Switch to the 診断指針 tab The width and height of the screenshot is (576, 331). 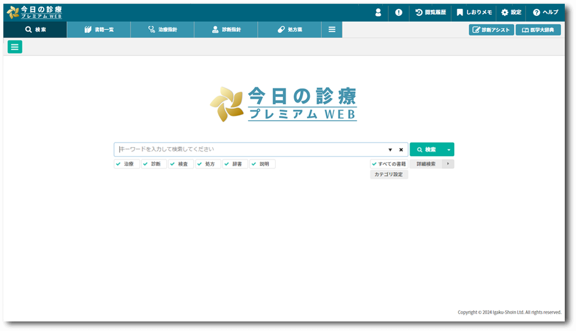pos(226,30)
